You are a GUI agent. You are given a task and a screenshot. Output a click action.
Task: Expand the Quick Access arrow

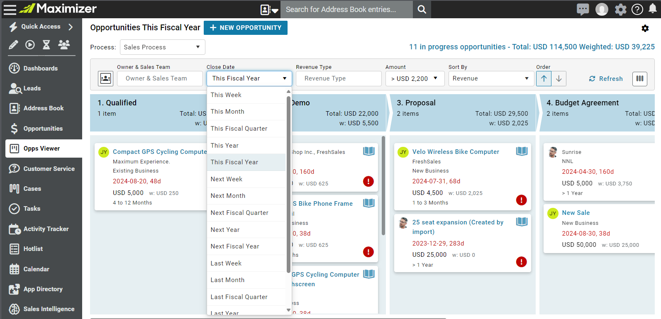(x=71, y=27)
